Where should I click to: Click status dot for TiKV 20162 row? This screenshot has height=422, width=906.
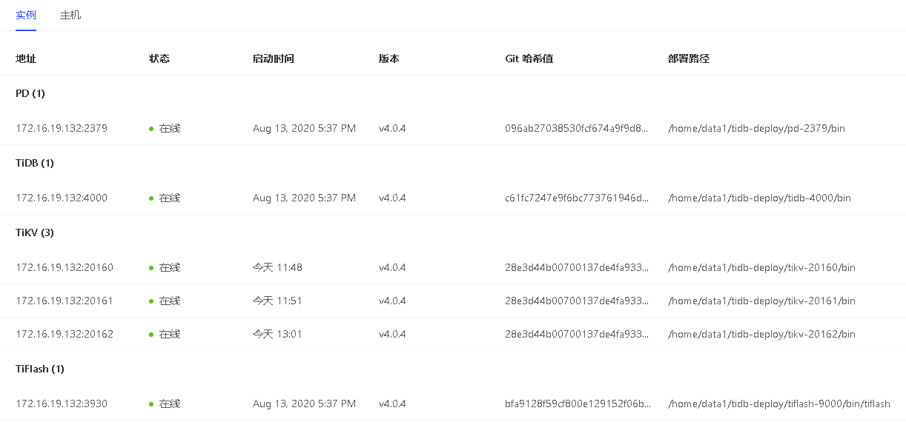click(151, 335)
